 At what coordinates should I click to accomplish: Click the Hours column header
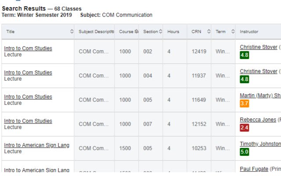tap(173, 32)
